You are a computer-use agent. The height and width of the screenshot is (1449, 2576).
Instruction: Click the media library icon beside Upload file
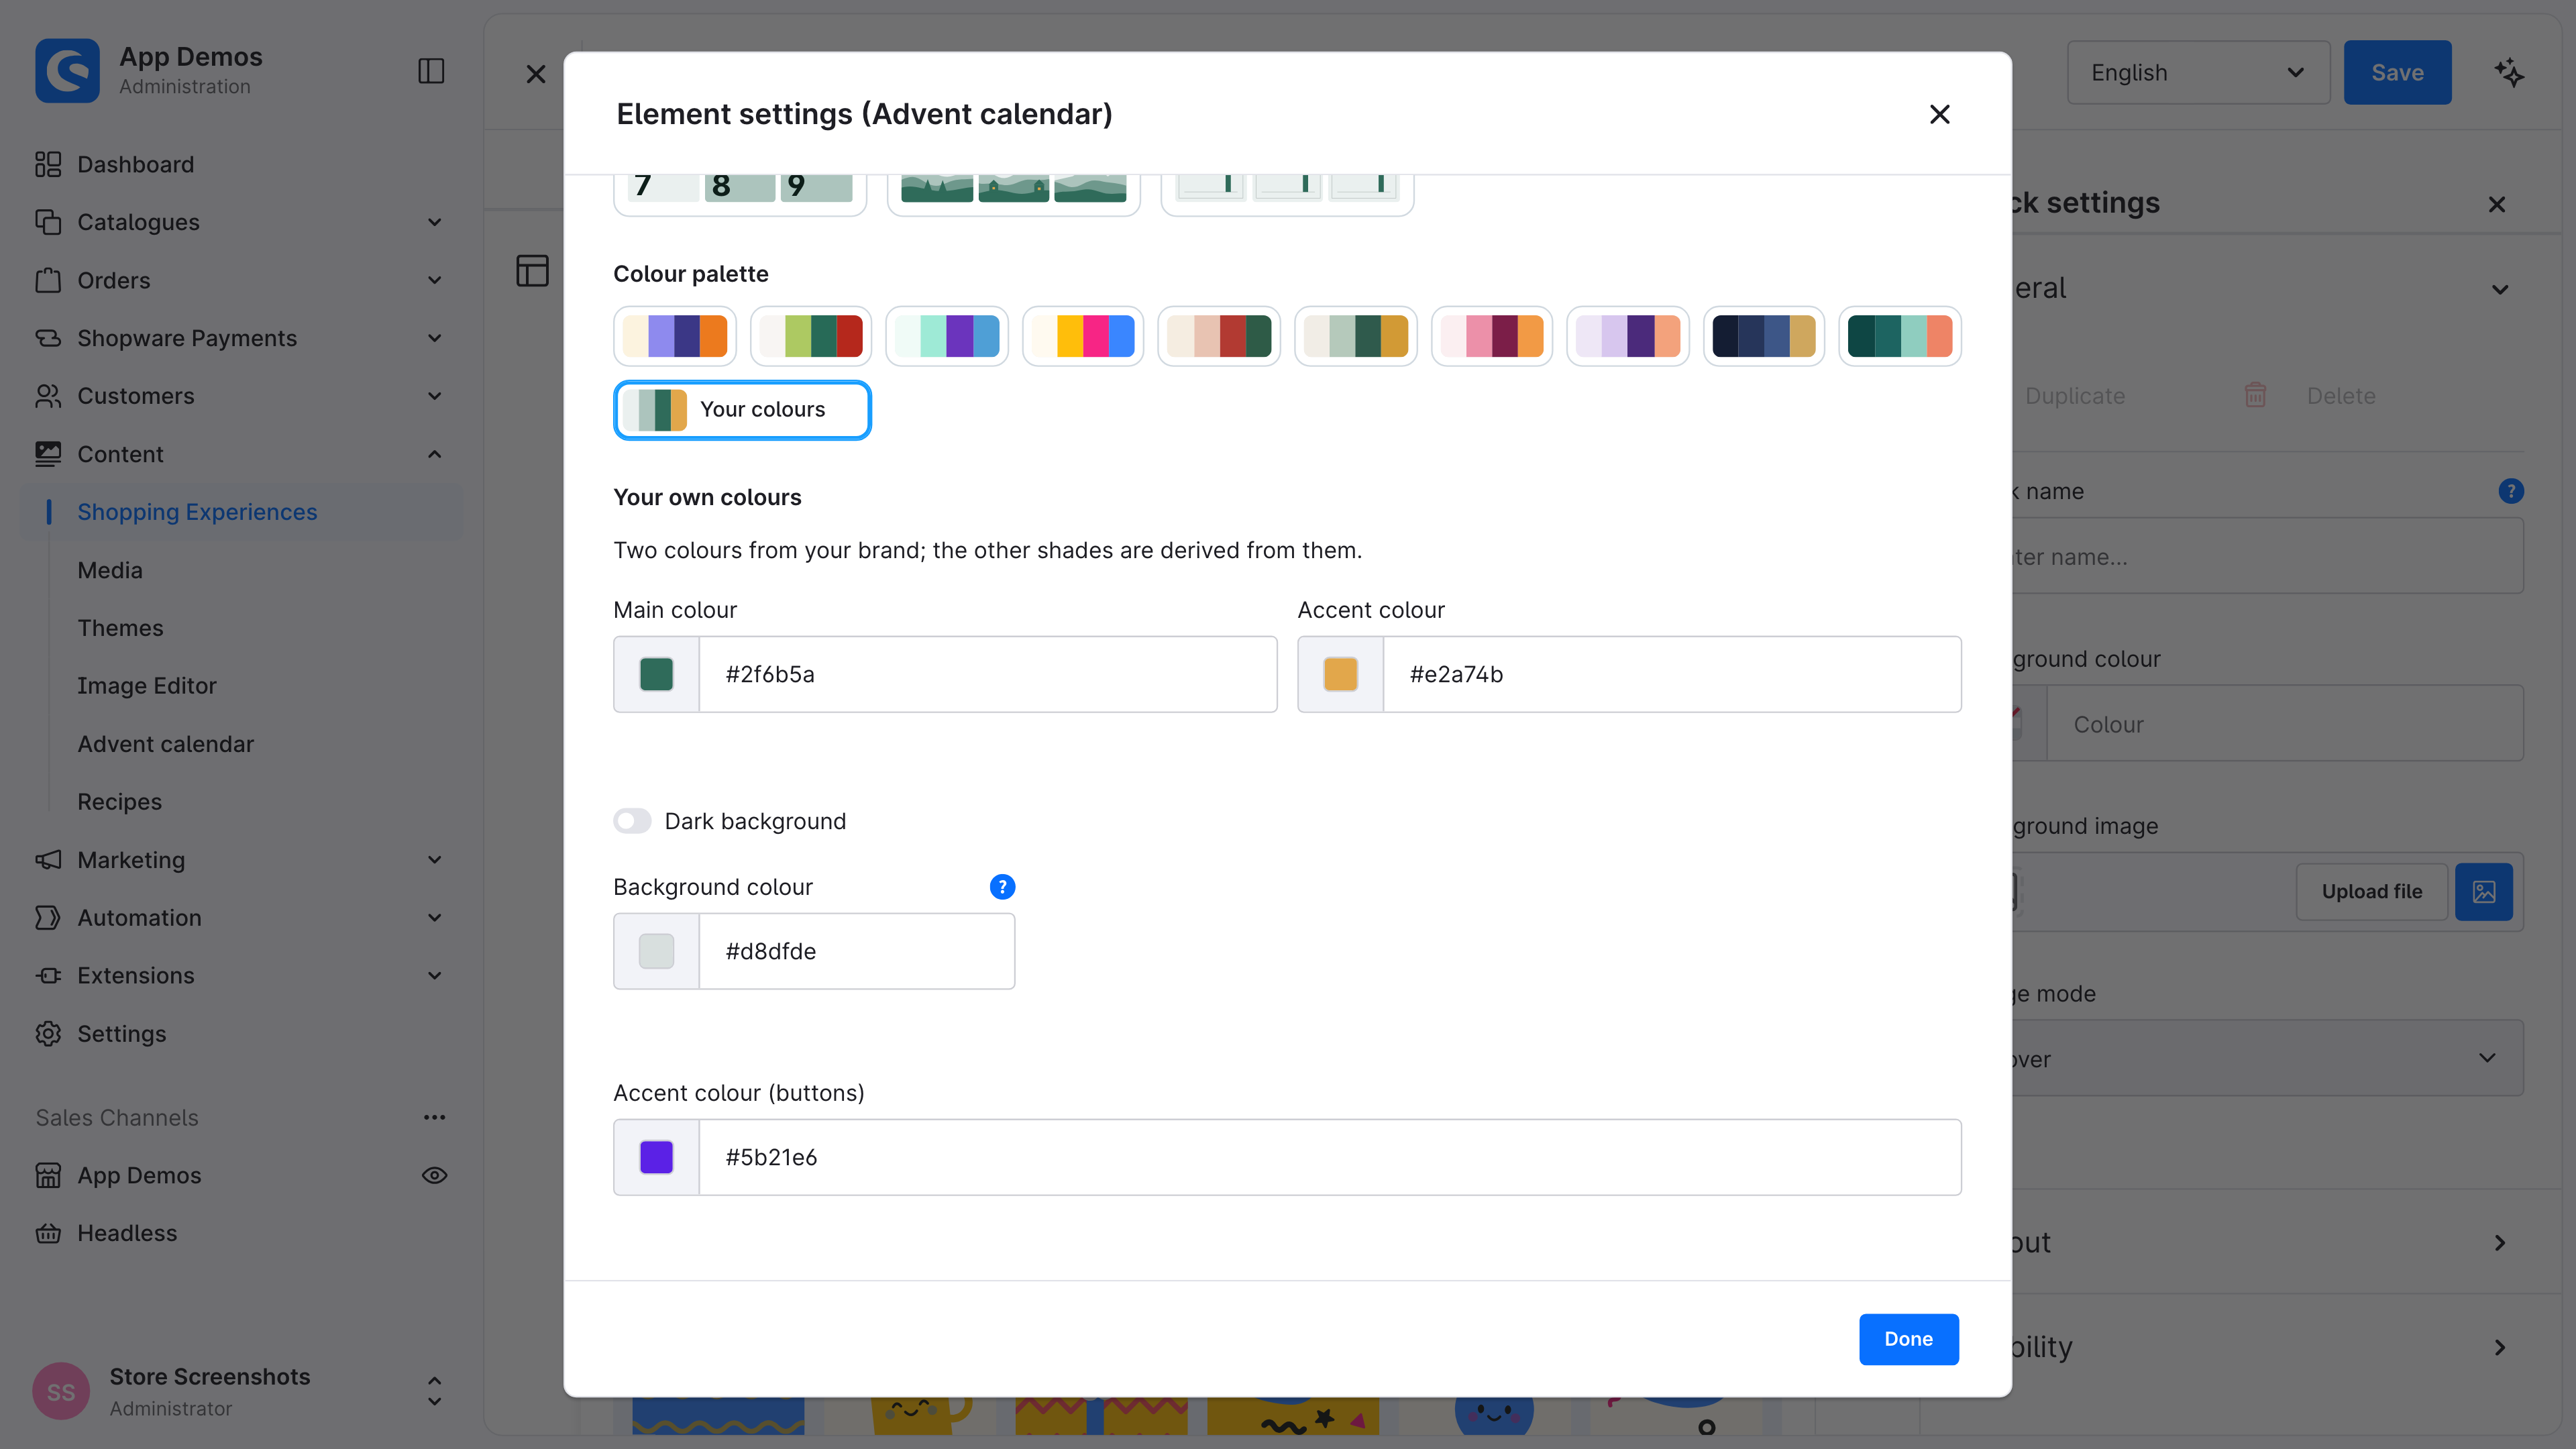(x=2484, y=891)
